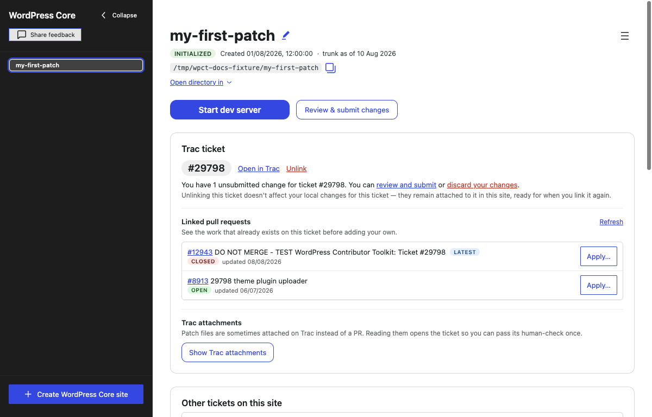Click the #29798 ticket number badge
Image resolution: width=652 pixels, height=417 pixels.
(x=206, y=168)
